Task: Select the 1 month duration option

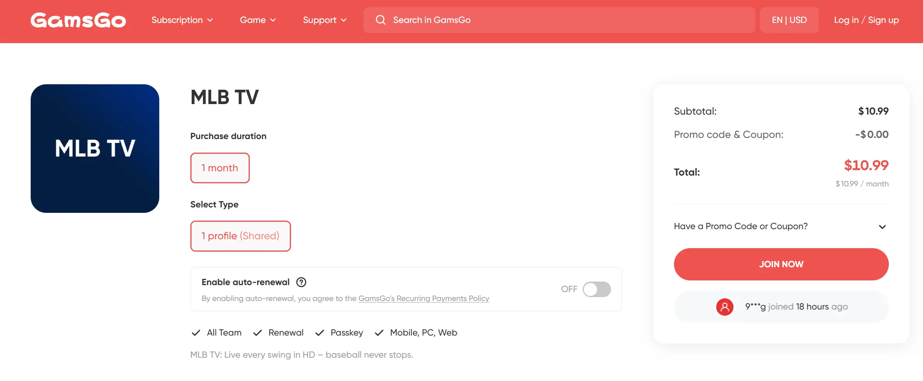Action: 220,168
